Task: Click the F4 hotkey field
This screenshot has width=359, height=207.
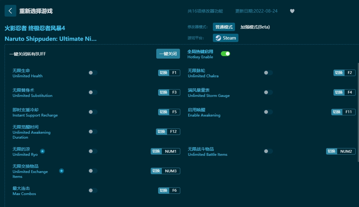Action: (x=350, y=92)
